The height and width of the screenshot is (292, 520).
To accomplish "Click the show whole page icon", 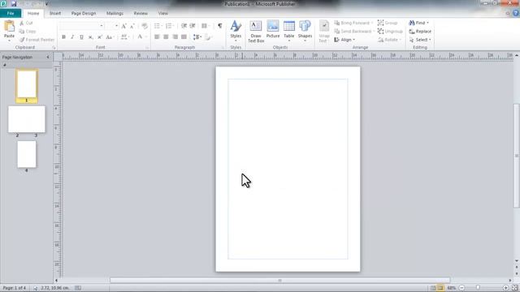I will [514, 288].
